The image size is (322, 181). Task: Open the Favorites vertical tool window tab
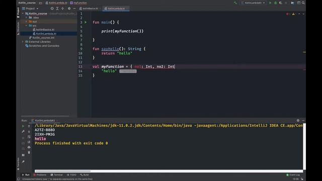coord(18,164)
